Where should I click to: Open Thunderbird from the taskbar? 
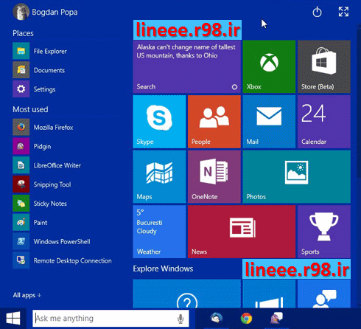217,318
